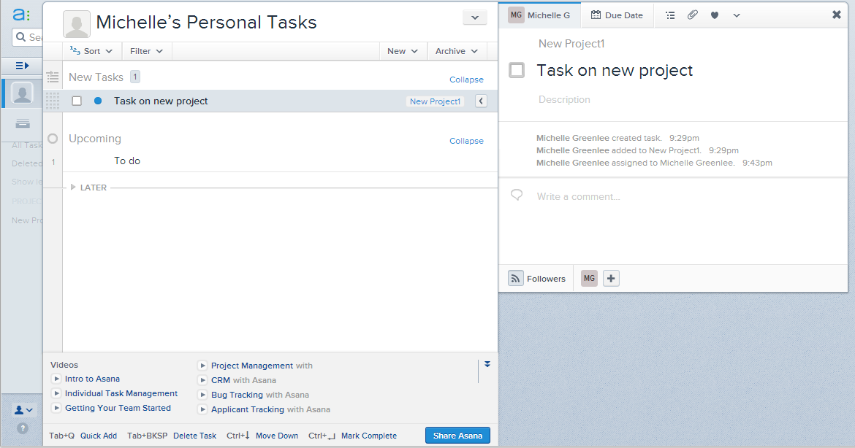
Task: Play the CRM with Asana video
Action: pos(203,380)
